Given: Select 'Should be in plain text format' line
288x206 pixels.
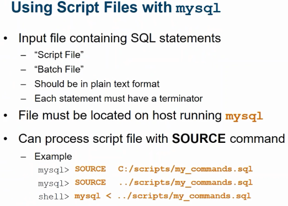Looking at the screenshot, I should coord(97,84).
